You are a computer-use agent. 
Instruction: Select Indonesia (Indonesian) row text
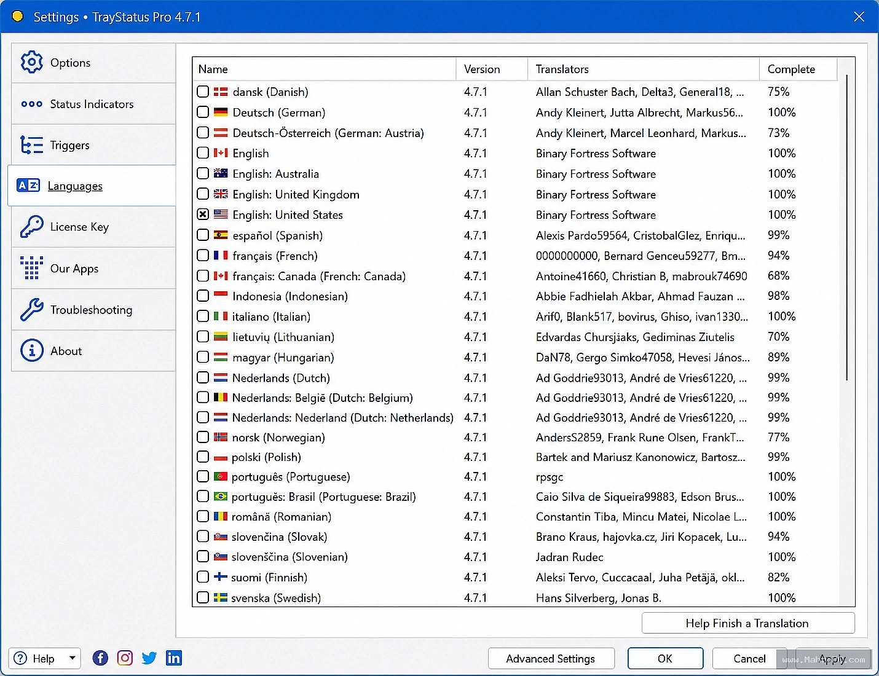(x=290, y=296)
